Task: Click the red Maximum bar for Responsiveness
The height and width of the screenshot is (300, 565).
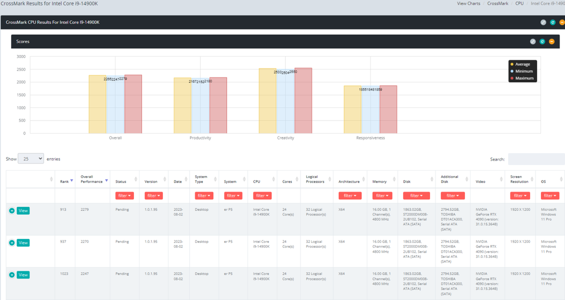Action: coord(388,109)
